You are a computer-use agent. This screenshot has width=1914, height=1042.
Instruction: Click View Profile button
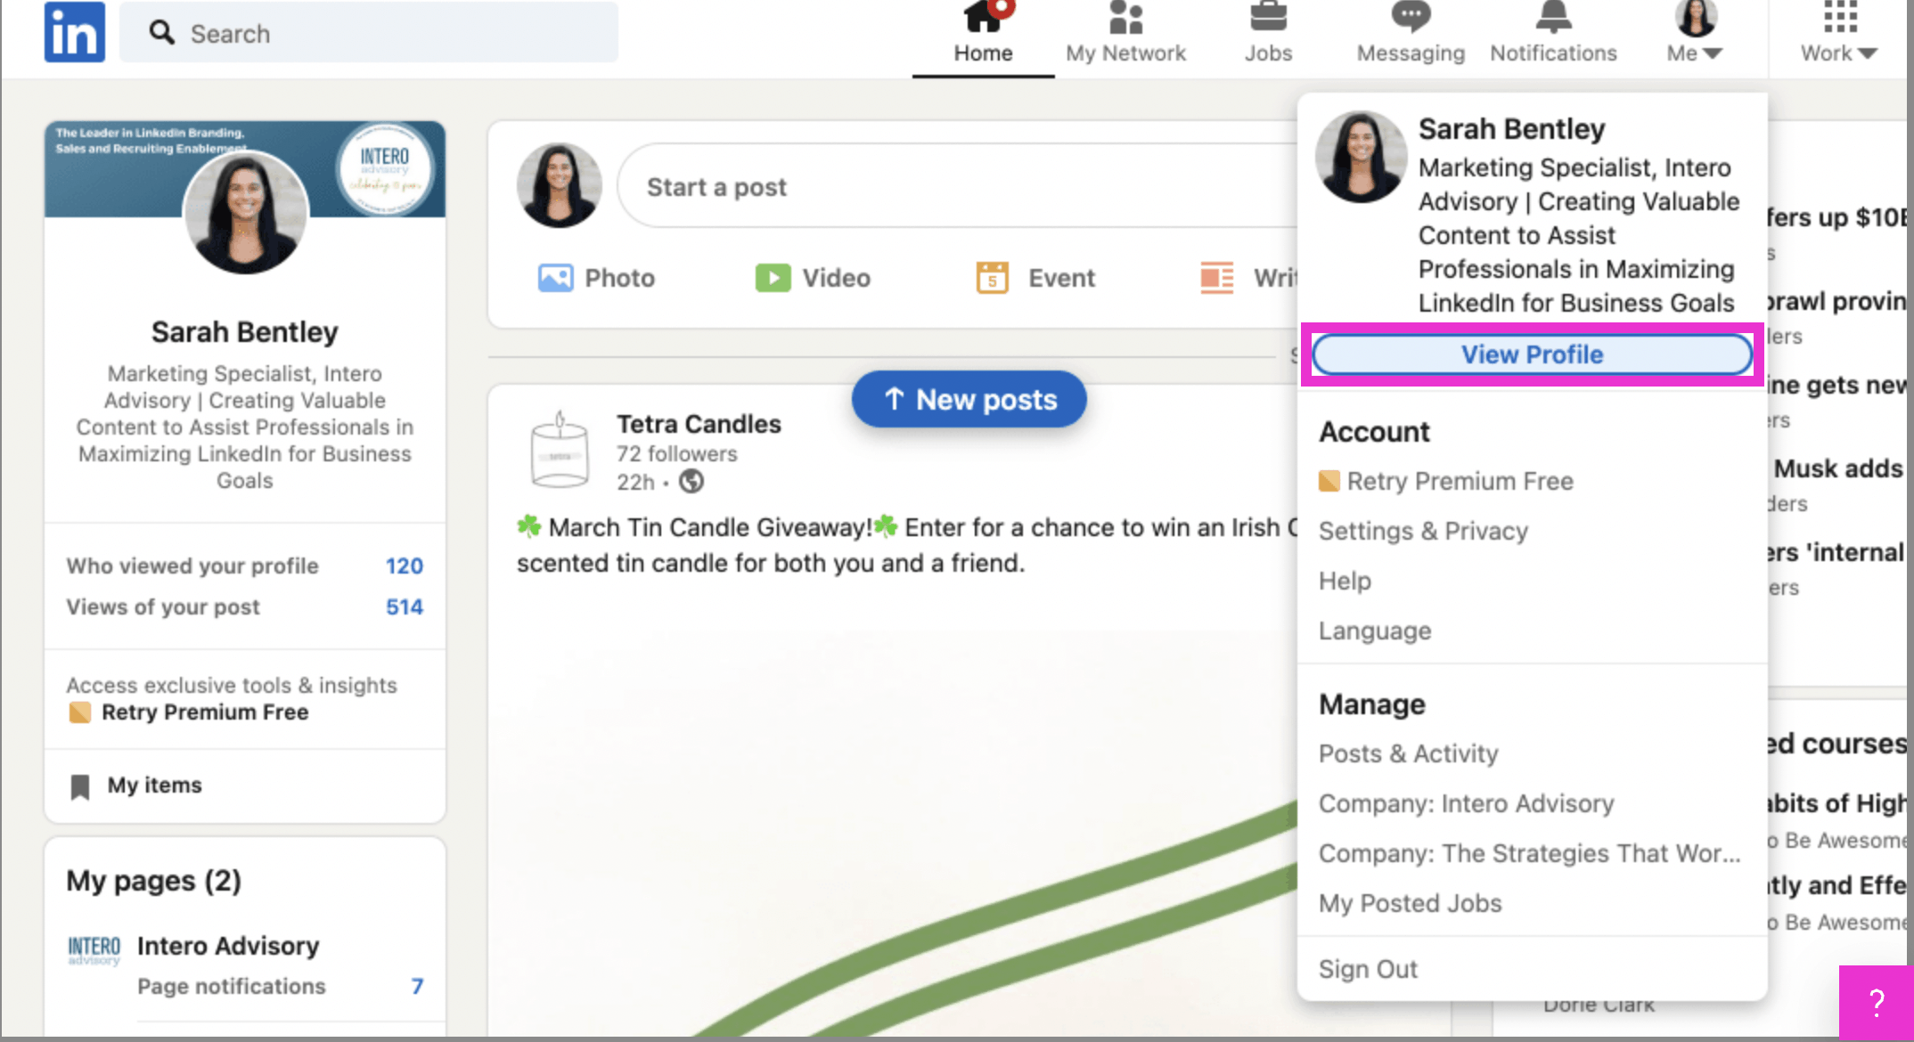(x=1532, y=354)
